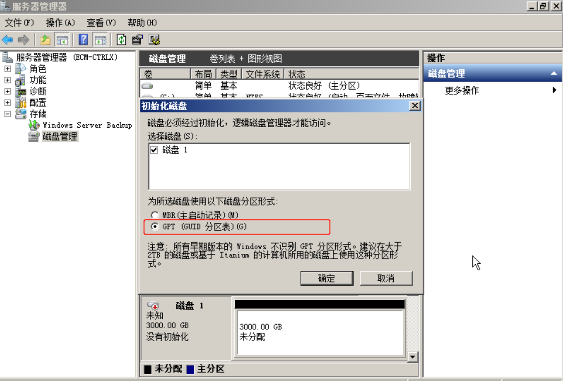Select Disk Management tree item
563x381 pixels.
[x=60, y=136]
